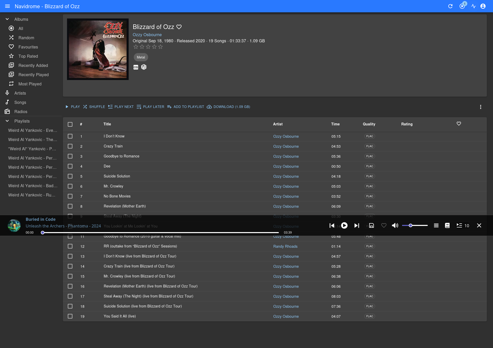The height and width of the screenshot is (348, 493).
Task: Open the MusicBrainz album link icon
Action: (x=144, y=67)
